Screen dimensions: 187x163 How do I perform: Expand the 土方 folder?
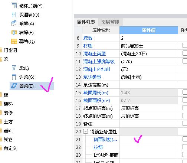pos(1,121)
